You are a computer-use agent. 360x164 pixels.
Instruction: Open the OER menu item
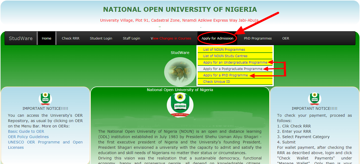click(x=286, y=38)
